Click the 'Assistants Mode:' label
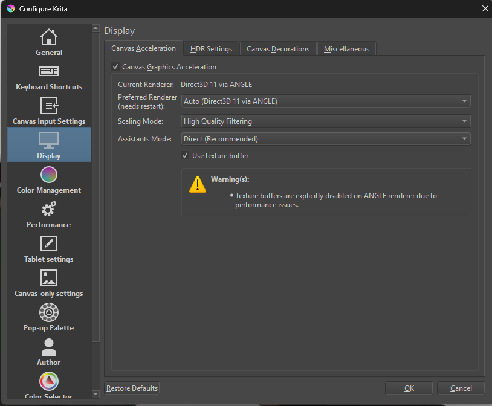Image resolution: width=492 pixels, height=406 pixels. click(x=144, y=139)
